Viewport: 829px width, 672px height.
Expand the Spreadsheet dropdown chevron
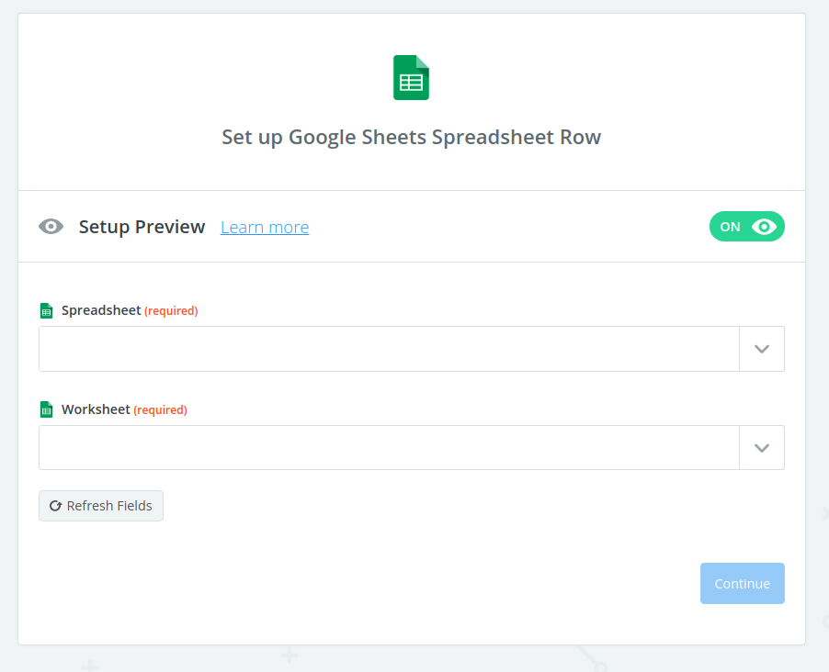(x=761, y=349)
